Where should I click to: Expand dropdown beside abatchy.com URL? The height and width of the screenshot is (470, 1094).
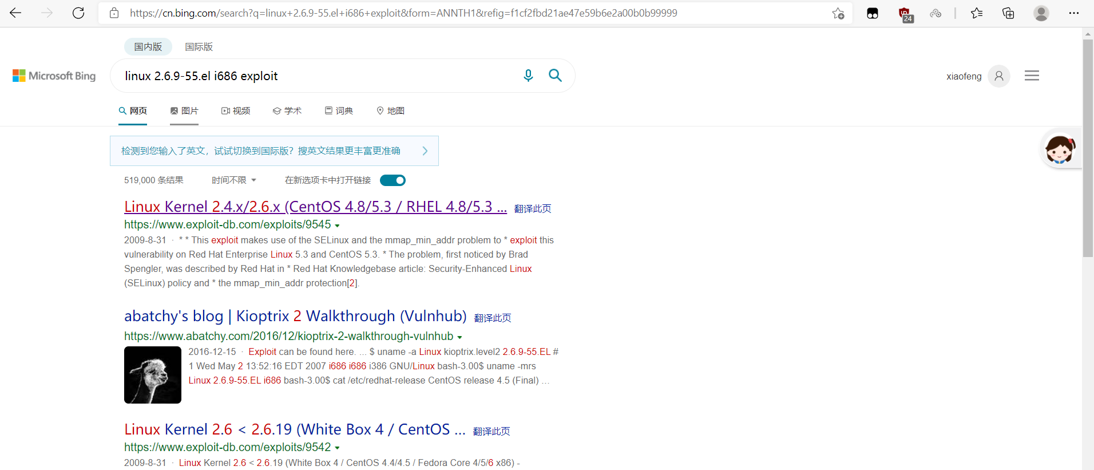point(459,337)
